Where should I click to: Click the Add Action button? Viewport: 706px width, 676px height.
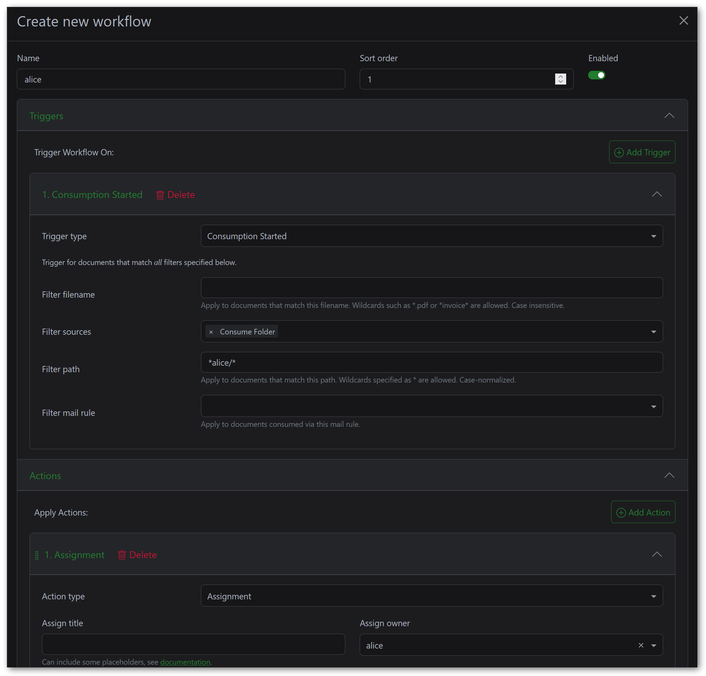[643, 512]
